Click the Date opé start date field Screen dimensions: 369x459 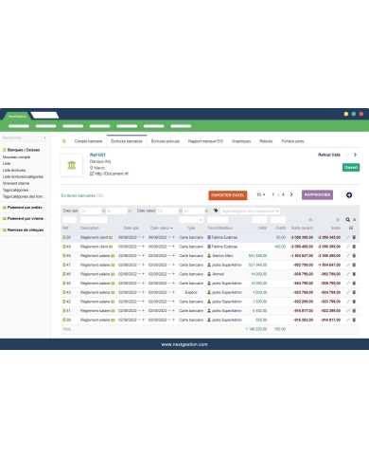click(91, 211)
